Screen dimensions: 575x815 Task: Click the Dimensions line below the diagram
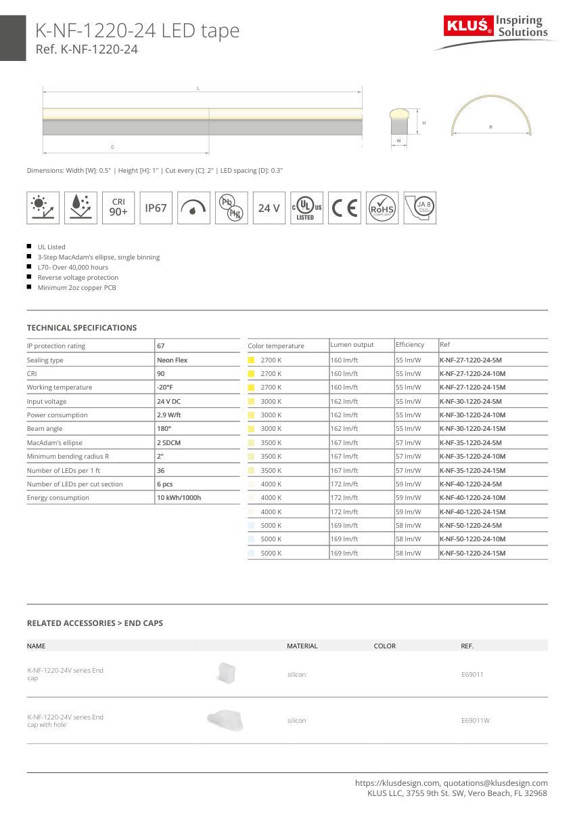[155, 171]
